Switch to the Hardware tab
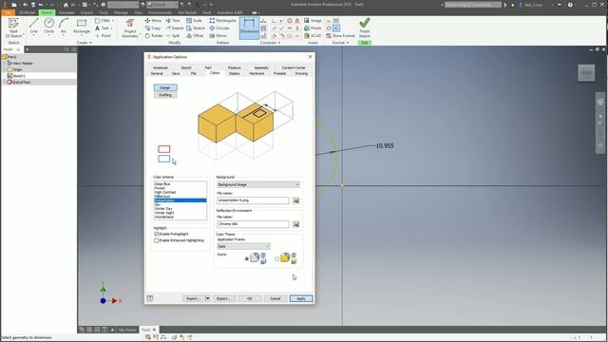The height and width of the screenshot is (342, 608). [x=256, y=73]
